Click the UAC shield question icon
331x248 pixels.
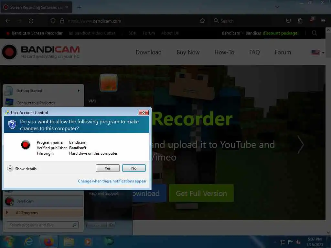pos(12,125)
